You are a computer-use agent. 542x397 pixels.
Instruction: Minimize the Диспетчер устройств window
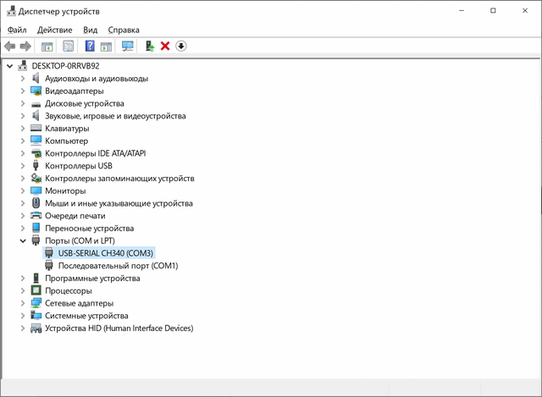pyautogui.click(x=462, y=11)
